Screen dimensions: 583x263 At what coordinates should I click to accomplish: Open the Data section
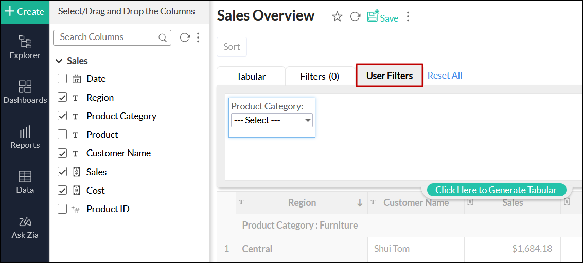click(x=25, y=182)
